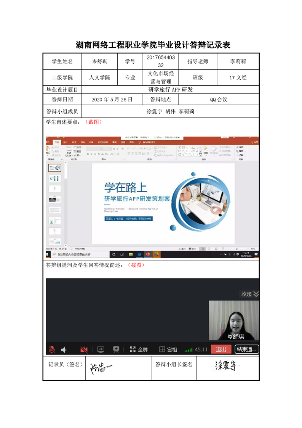Screen dimensions: 302x428
Task: Select the video thumbnail labeled 岑舒琪
Action: pyautogui.click(x=233, y=320)
